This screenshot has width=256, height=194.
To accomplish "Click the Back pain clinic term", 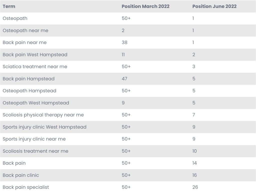I will coord(21,175).
